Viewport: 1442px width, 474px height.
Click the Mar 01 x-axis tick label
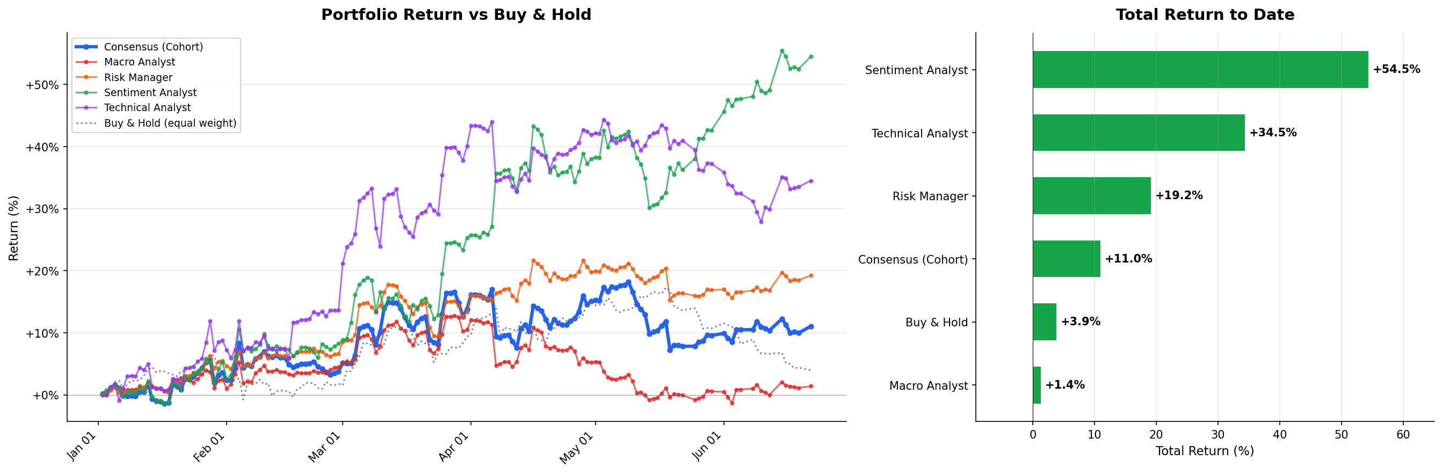pos(325,447)
